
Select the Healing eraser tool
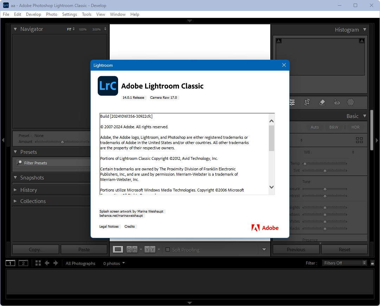coord(322,102)
